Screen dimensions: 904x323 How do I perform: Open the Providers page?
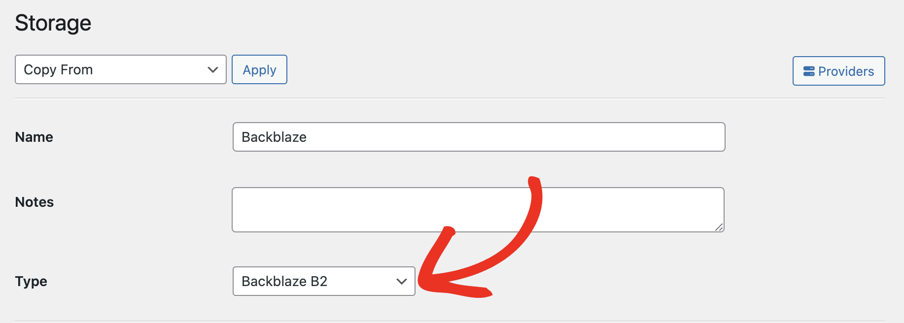pyautogui.click(x=838, y=71)
